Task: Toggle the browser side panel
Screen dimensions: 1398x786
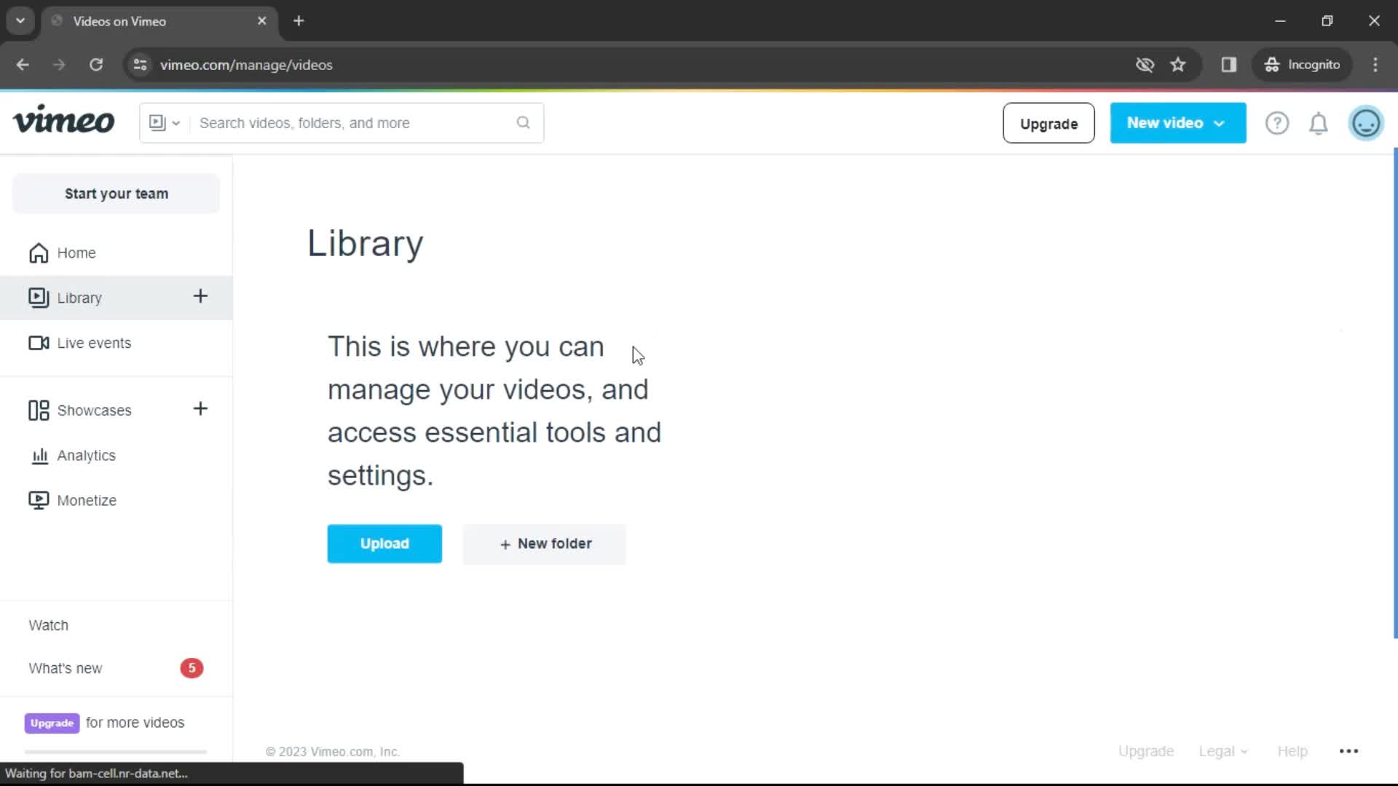Action: [x=1229, y=65]
